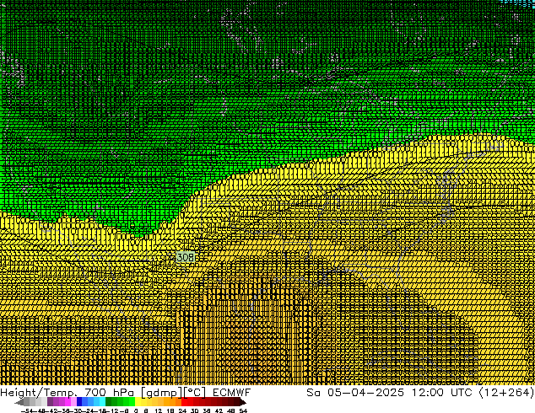This screenshot has width=535, height=413.
Task: Click the ECMWF model name
Action: pos(232,392)
